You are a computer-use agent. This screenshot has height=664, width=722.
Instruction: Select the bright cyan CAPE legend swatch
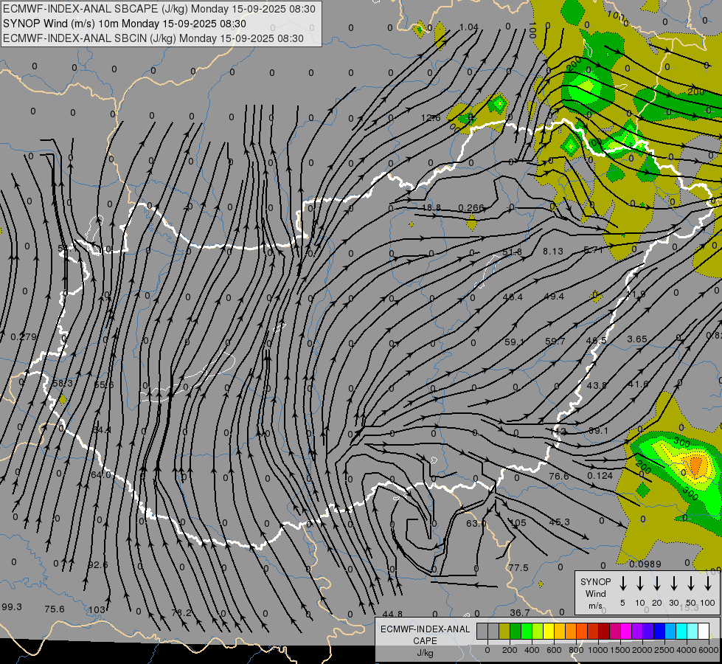(681, 632)
